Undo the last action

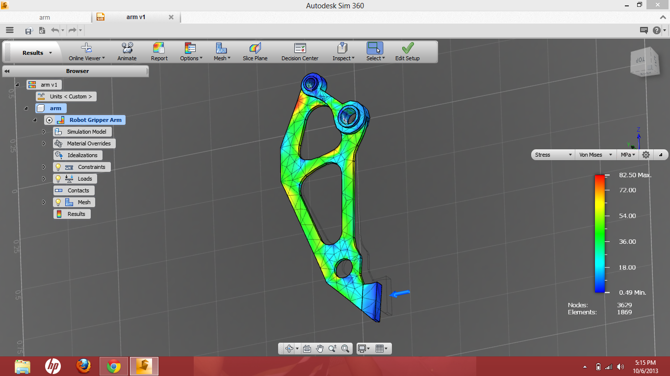pyautogui.click(x=54, y=30)
